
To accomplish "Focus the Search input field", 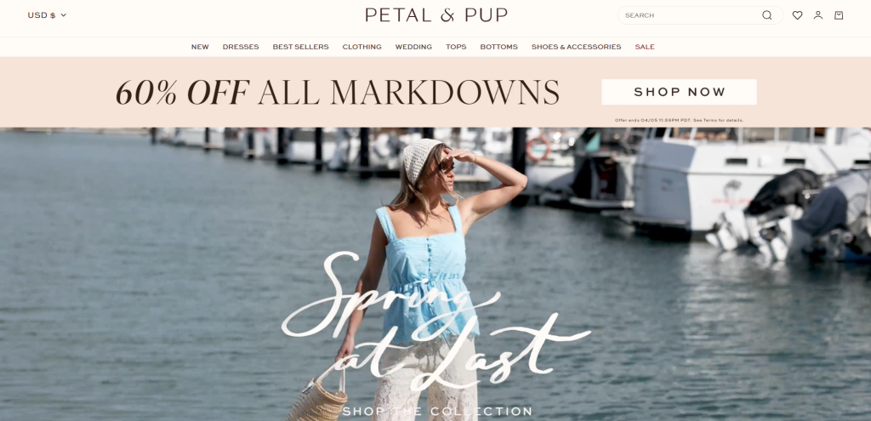I will click(x=692, y=15).
